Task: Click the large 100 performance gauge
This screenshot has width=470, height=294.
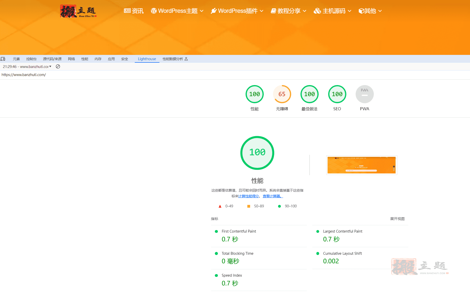Action: coord(257,153)
